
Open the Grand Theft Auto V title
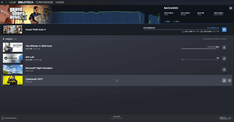tap(36, 29)
